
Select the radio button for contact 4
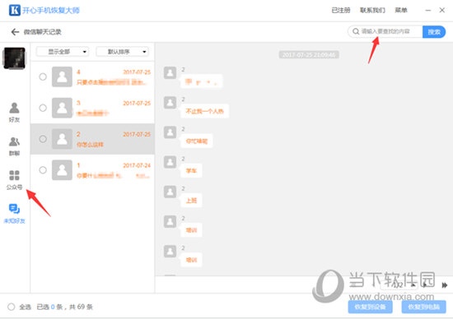pos(43,76)
